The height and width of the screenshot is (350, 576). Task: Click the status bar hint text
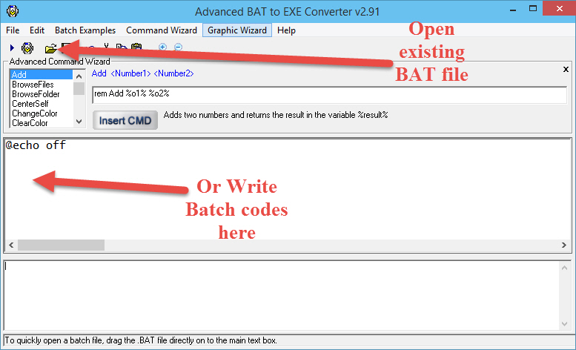141,340
